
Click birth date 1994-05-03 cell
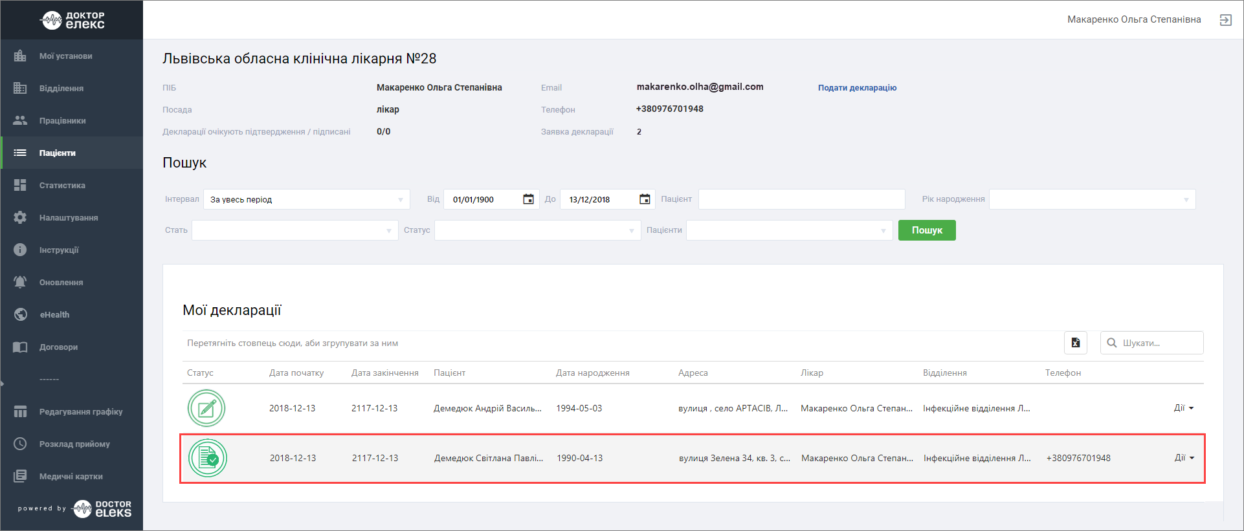[579, 408]
